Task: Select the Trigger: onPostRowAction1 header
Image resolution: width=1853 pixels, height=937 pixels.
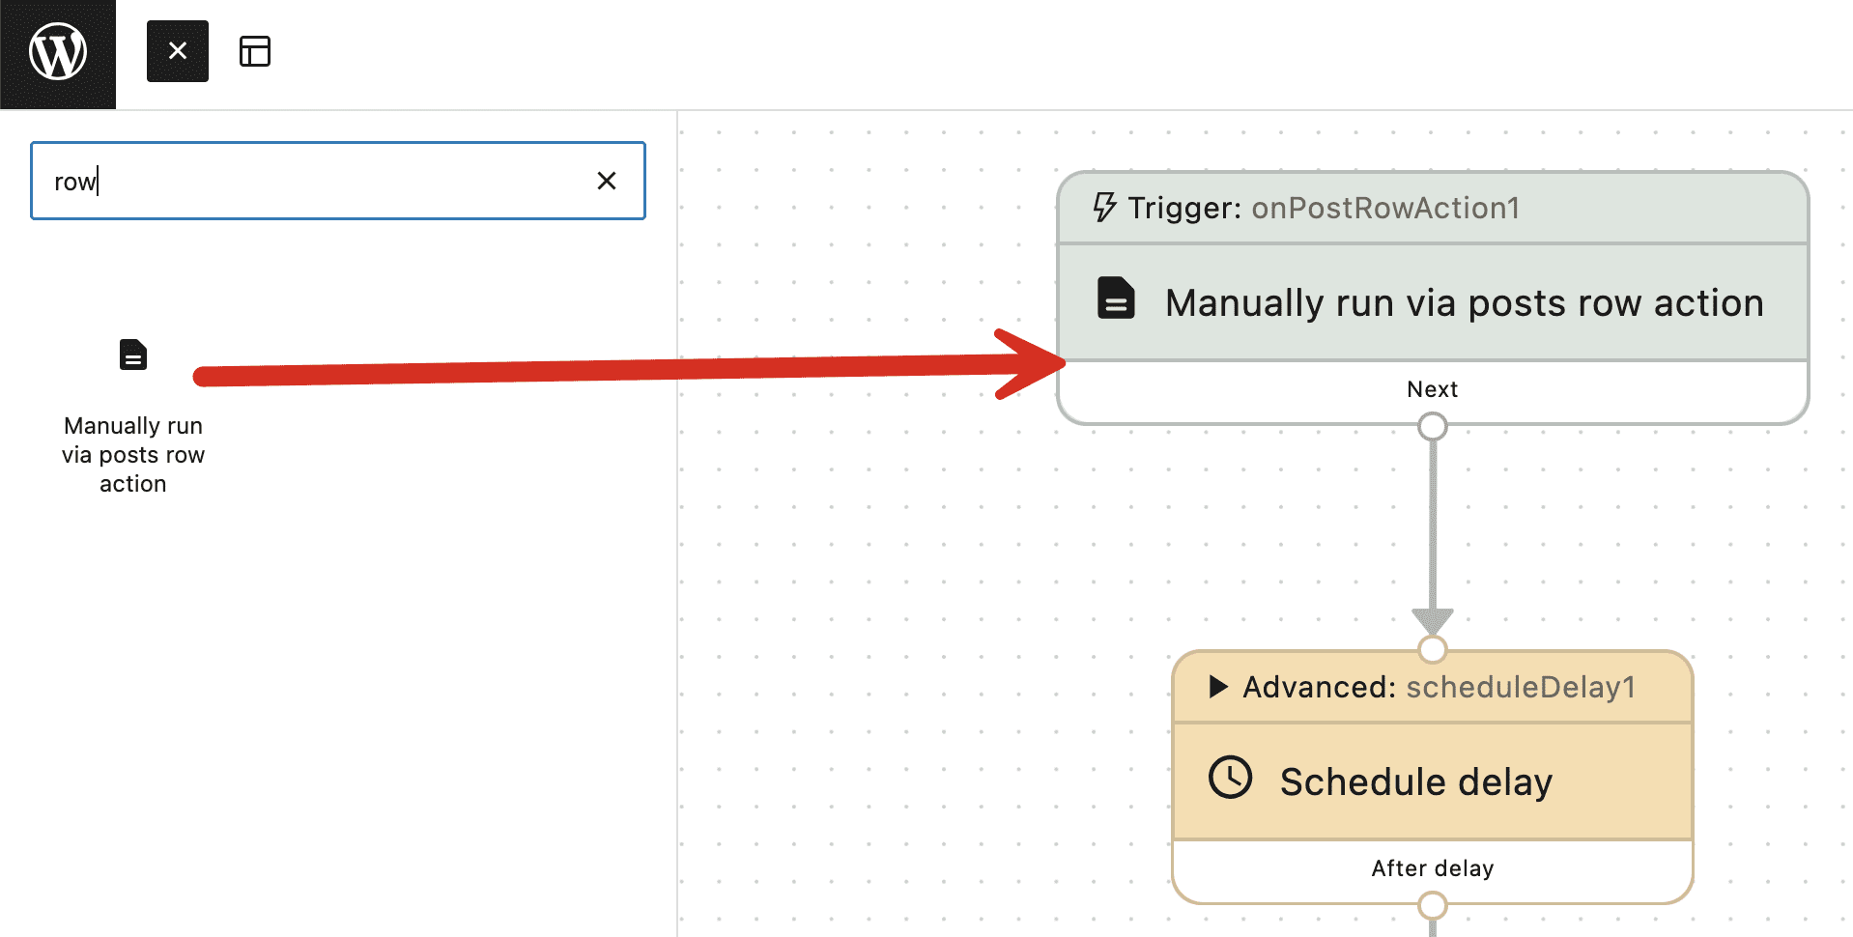Action: 1383,208
